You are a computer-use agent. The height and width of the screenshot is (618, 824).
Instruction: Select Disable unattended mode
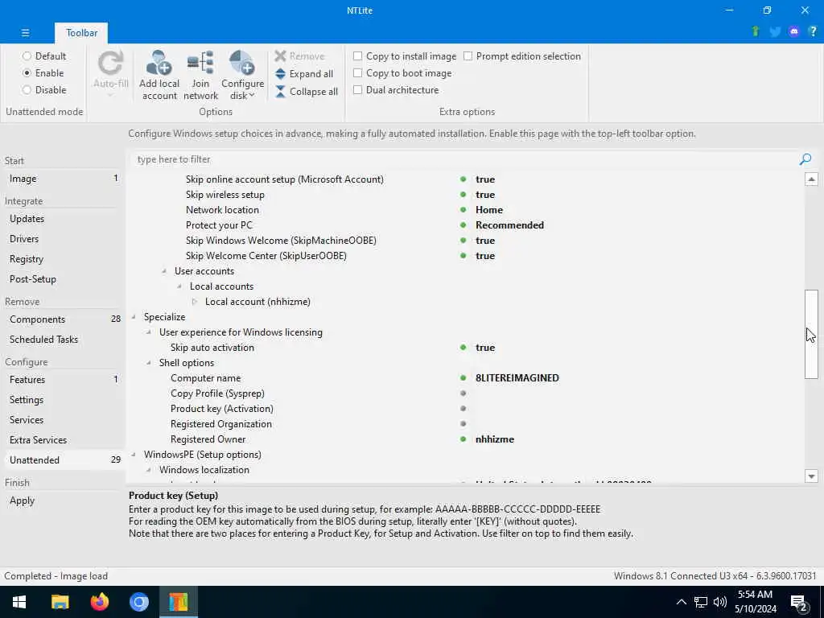point(27,90)
